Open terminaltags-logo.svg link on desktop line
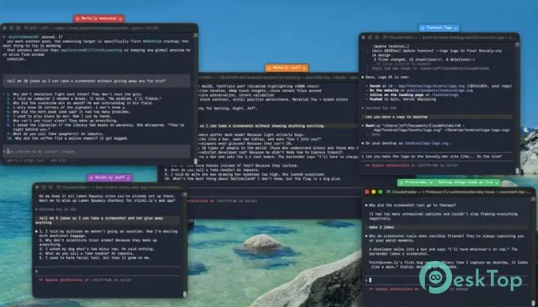This screenshot has height=307, width=538. (427, 144)
